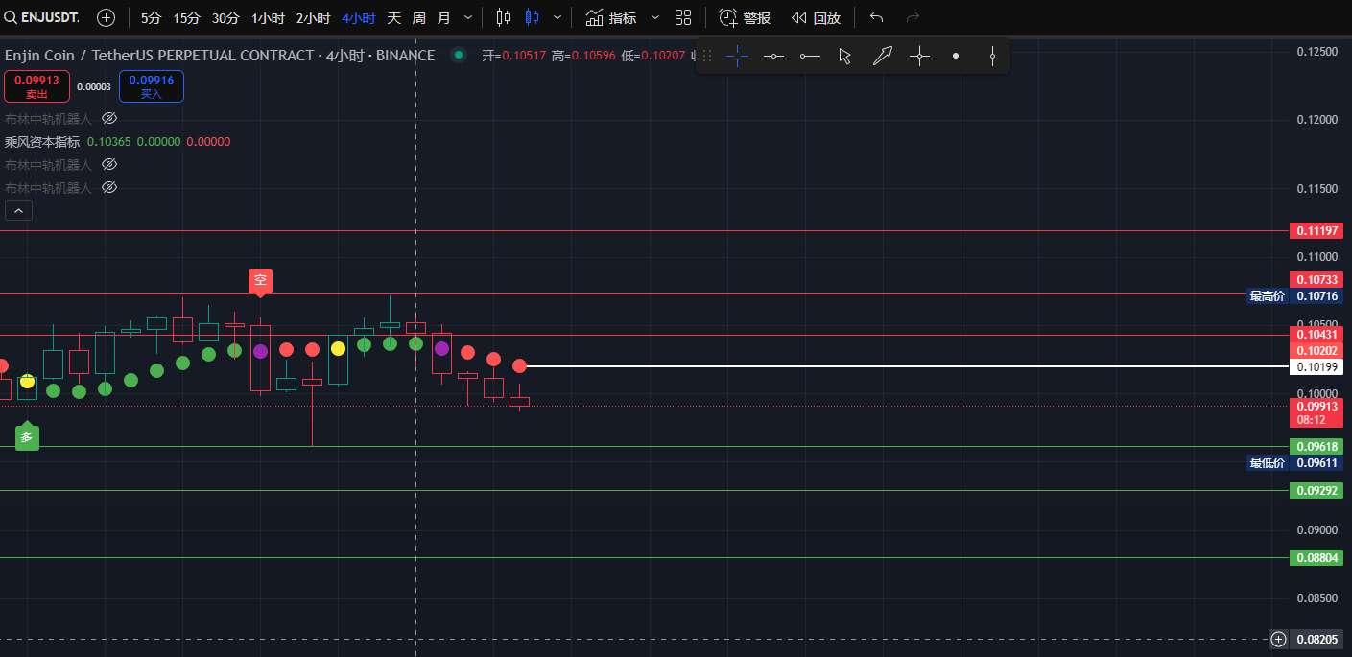Open the indicator templates grid icon
This screenshot has width=1352, height=657.
(683, 17)
